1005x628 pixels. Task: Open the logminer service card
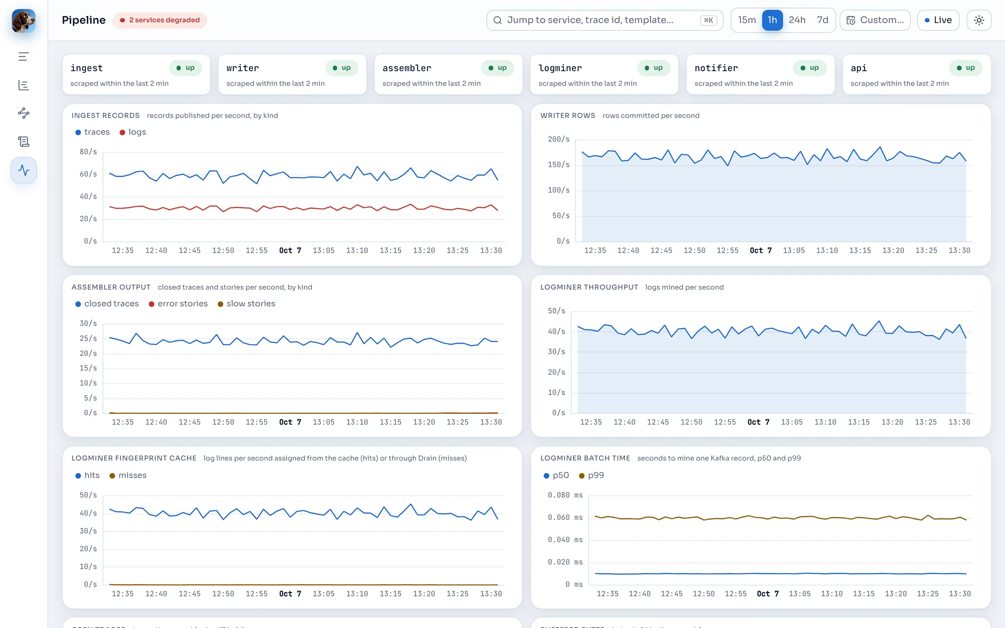604,75
